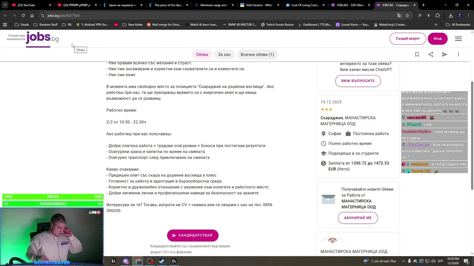Switch the БГР keyboard language indicator
The height and width of the screenshot is (266, 474).
tap(441, 261)
